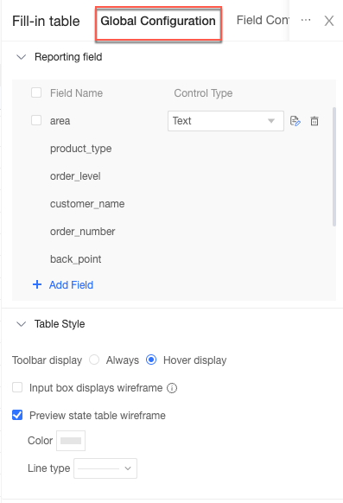Click the Field Name column header

point(76,93)
